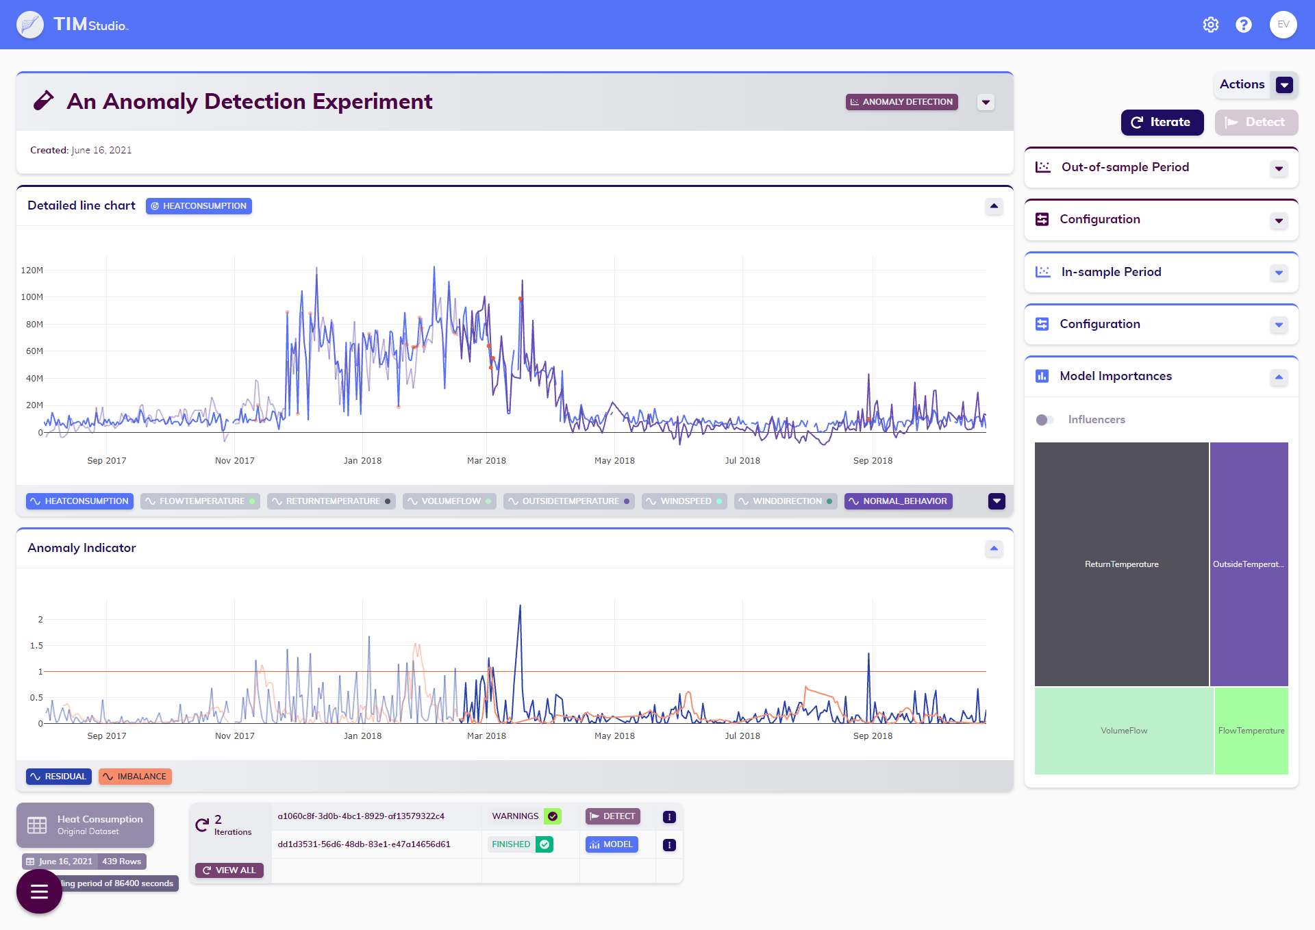
Task: Toggle VOLUMEFLOW series visibility
Action: click(449, 501)
